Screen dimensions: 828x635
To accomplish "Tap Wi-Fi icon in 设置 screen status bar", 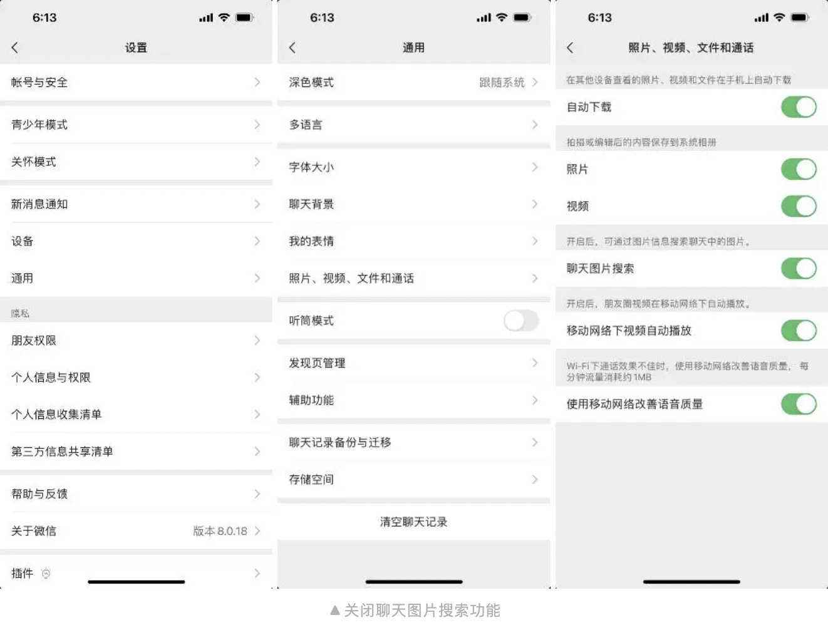I will click(224, 18).
